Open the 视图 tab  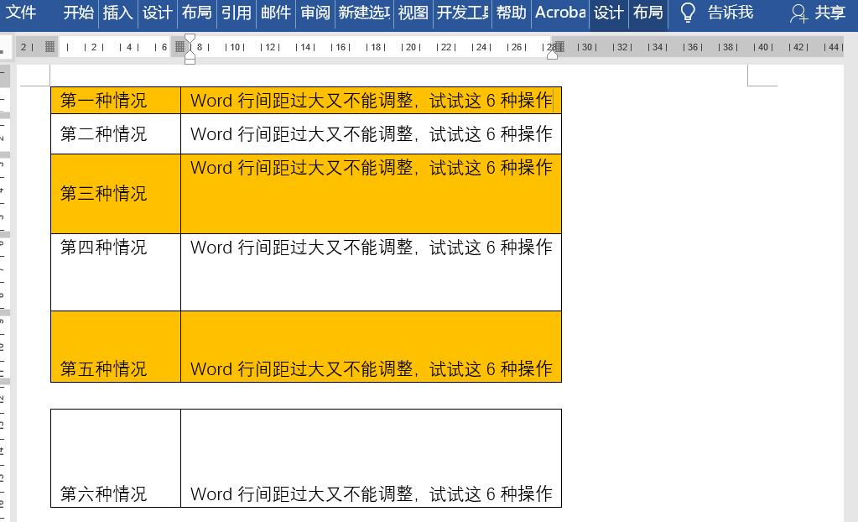click(412, 13)
